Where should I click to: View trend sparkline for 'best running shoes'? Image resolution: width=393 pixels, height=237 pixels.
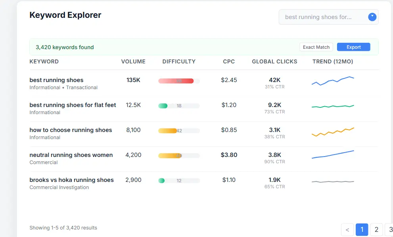click(x=333, y=81)
